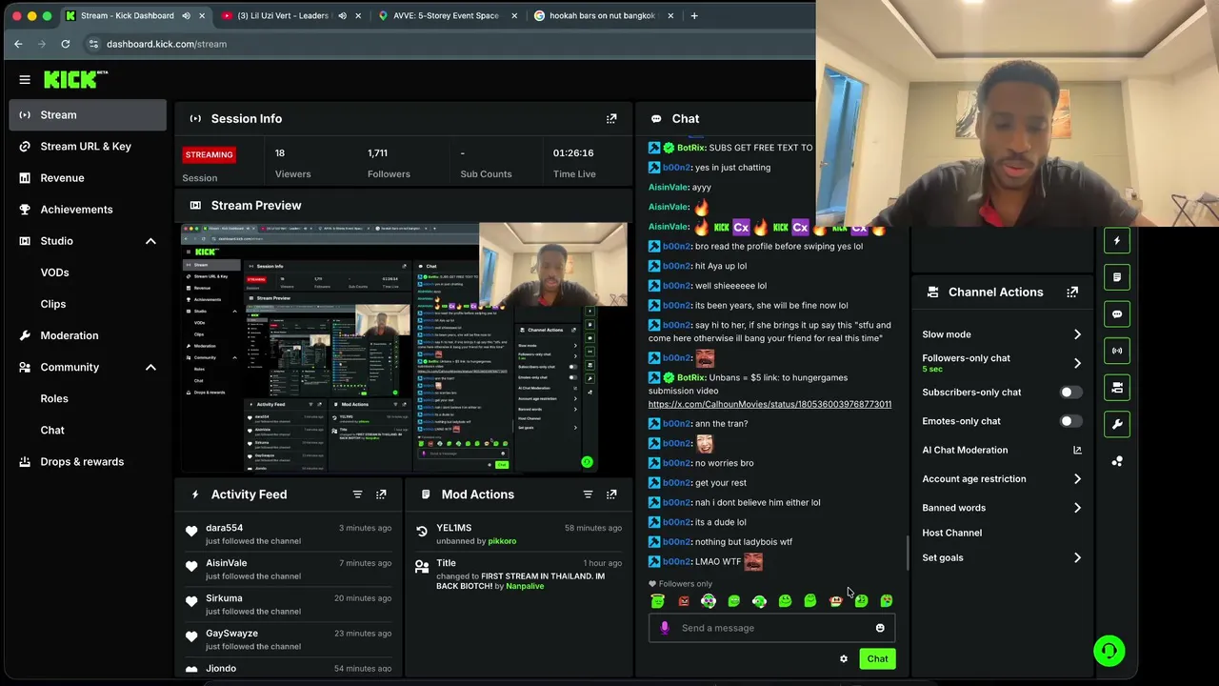Click Host Channel action

pos(951,533)
